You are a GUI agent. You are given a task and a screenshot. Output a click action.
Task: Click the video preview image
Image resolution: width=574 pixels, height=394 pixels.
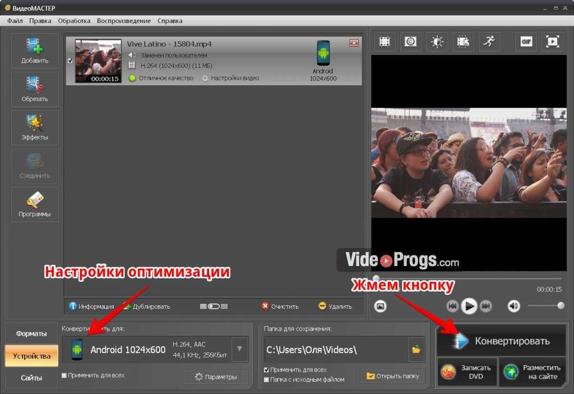(x=469, y=163)
